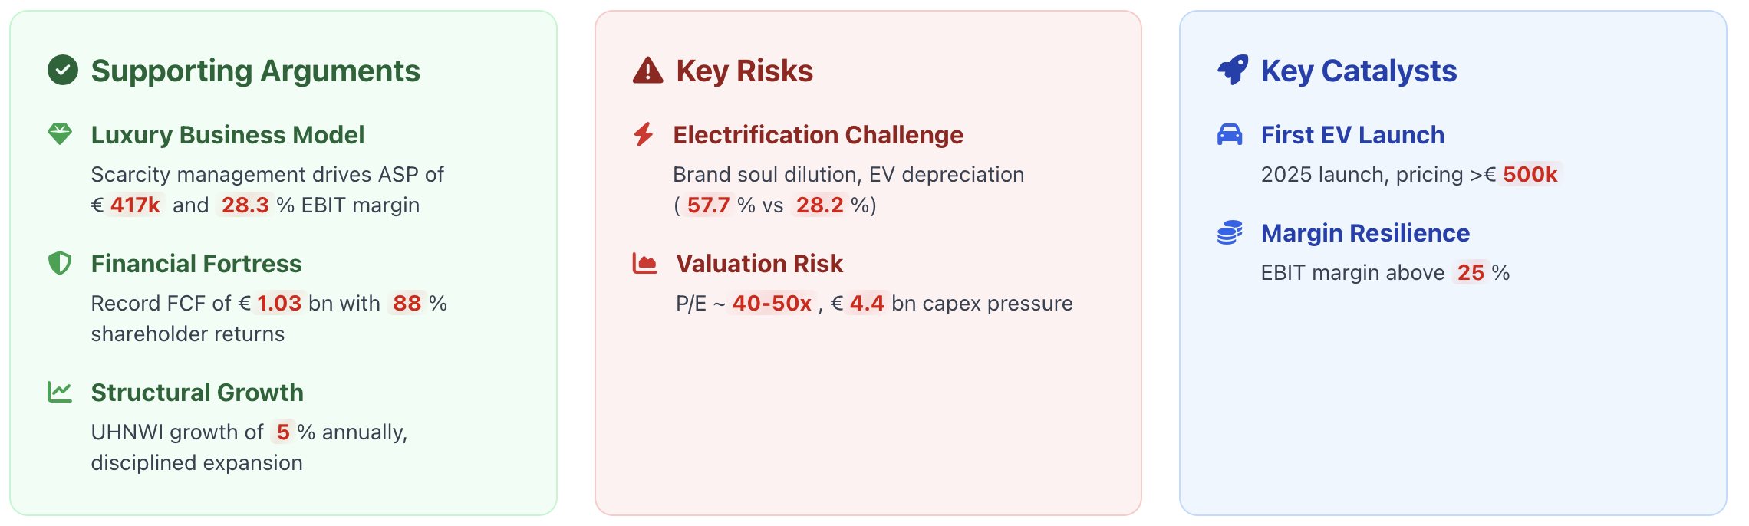Select the Supporting Arguments heading
The height and width of the screenshot is (526, 1749).
click(255, 71)
